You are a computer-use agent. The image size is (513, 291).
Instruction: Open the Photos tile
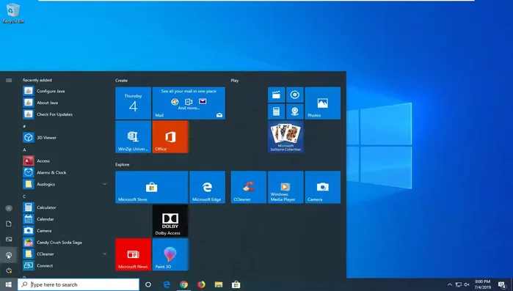point(323,103)
